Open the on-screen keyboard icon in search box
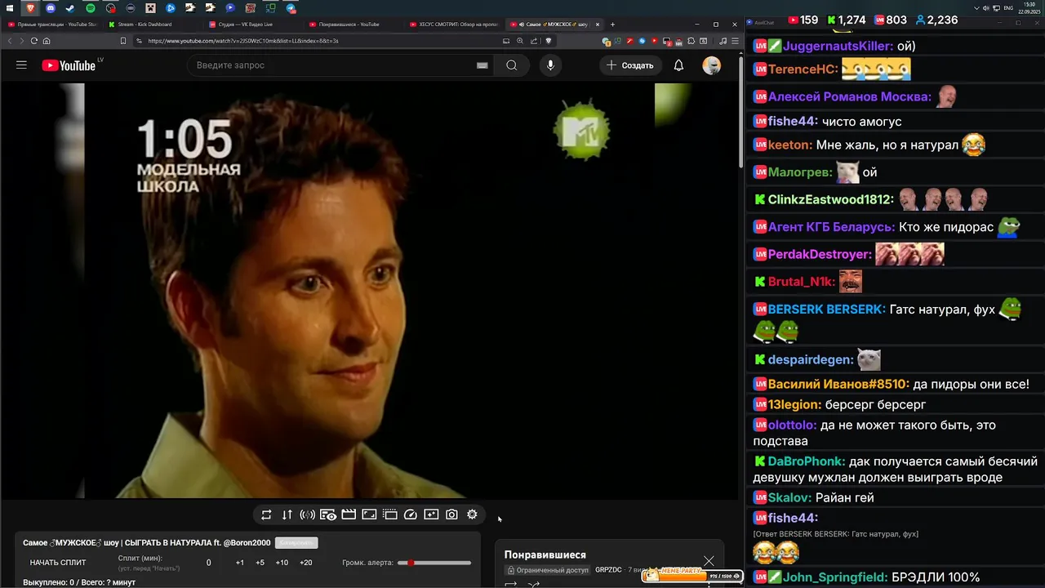Viewport: 1045px width, 588px height. click(x=482, y=65)
